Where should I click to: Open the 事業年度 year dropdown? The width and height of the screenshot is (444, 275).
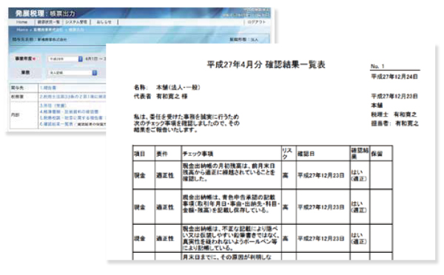tap(65, 59)
